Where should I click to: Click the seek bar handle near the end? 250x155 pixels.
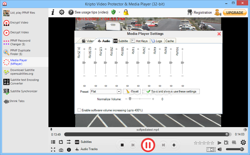point(227,134)
